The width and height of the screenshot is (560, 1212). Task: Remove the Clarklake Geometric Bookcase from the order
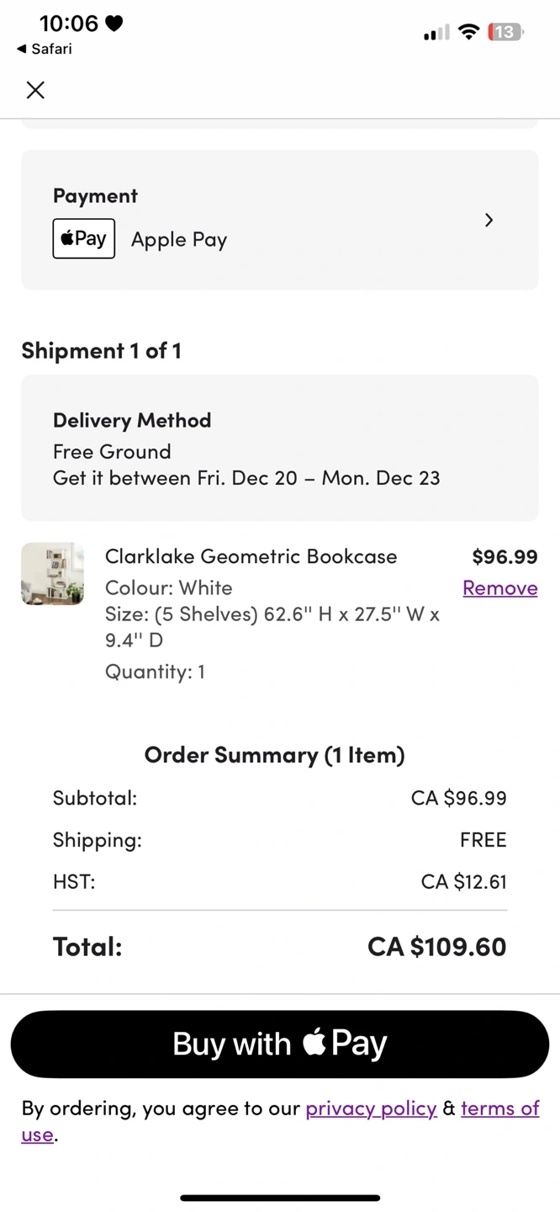coord(499,587)
